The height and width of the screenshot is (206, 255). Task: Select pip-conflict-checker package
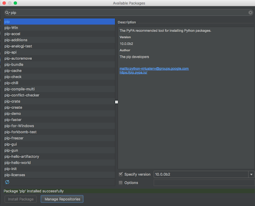[59, 95]
